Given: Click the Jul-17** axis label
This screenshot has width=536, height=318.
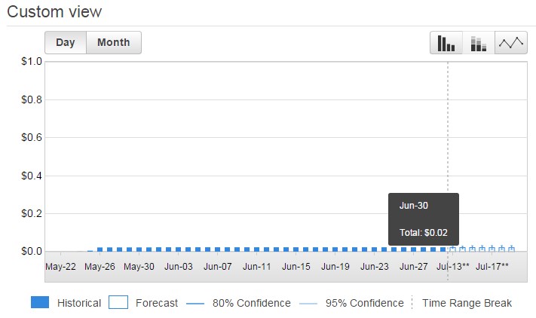Looking at the screenshot, I should (x=492, y=266).
